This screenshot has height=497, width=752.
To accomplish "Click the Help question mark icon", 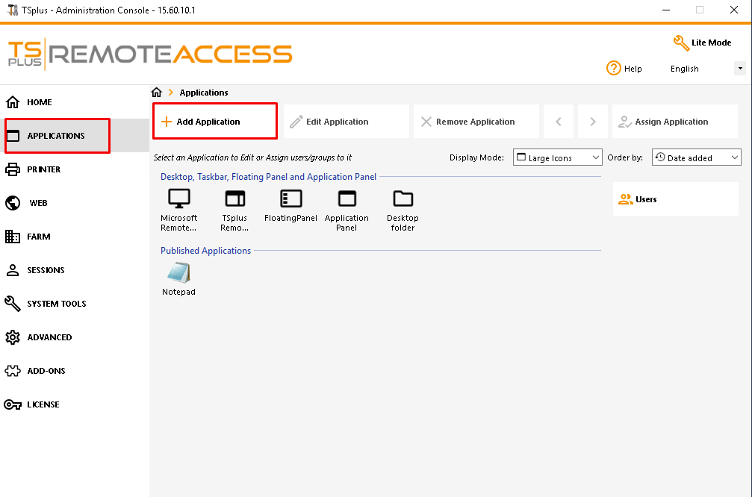I will click(x=614, y=69).
